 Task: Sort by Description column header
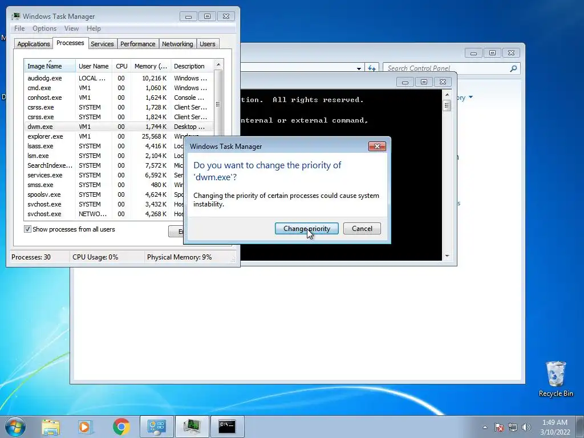[192, 66]
